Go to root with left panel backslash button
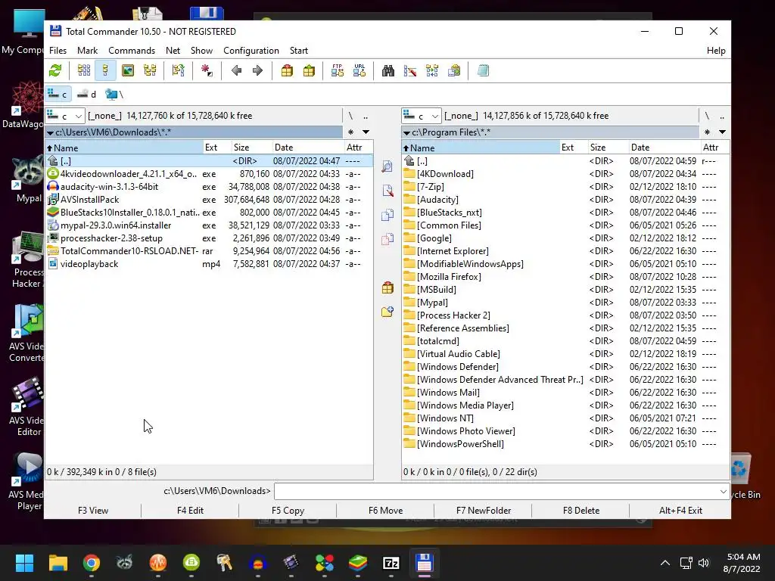 (350, 116)
